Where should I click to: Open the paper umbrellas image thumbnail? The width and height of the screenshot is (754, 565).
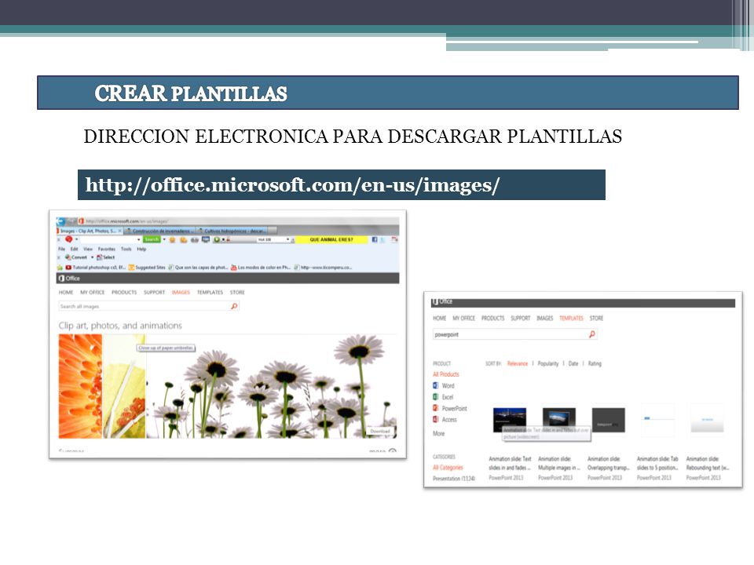[x=123, y=386]
